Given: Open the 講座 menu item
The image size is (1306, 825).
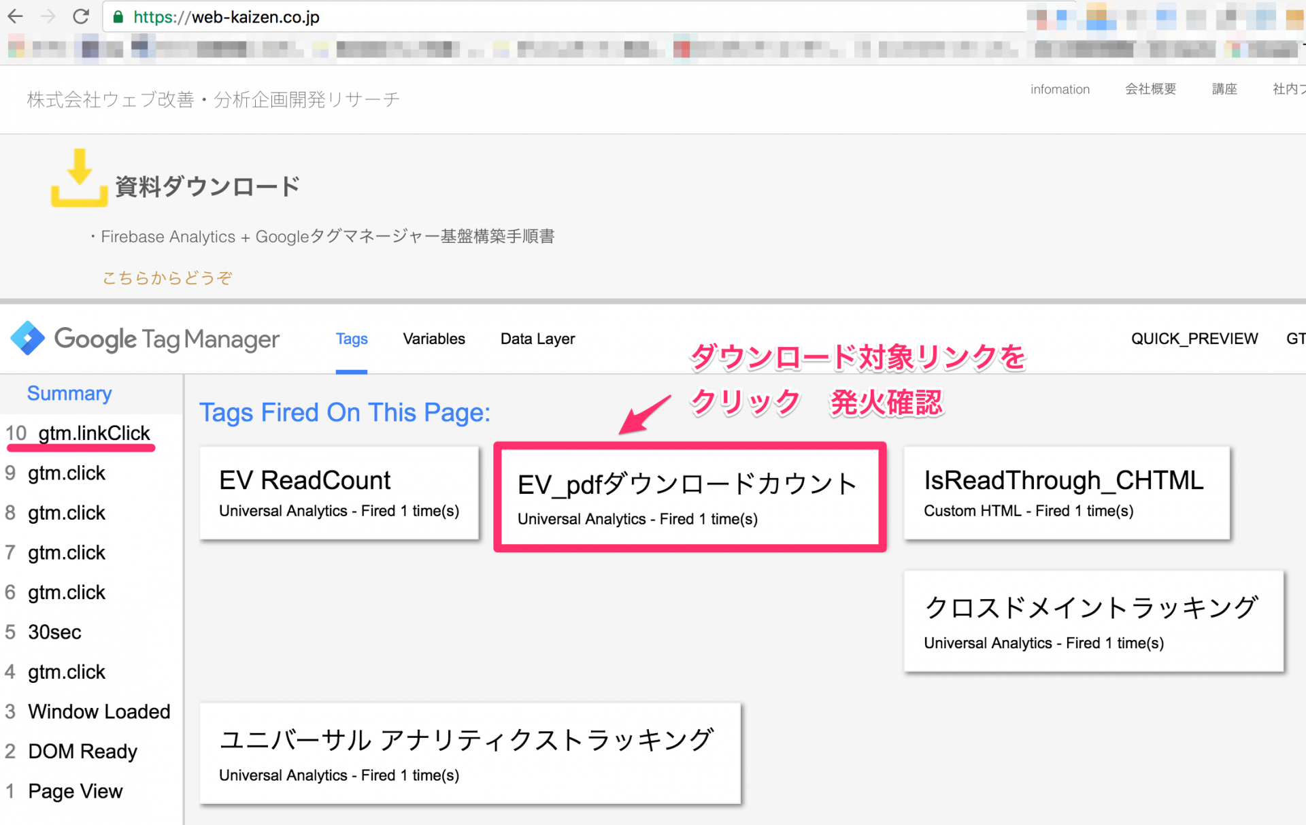Looking at the screenshot, I should [x=1224, y=89].
